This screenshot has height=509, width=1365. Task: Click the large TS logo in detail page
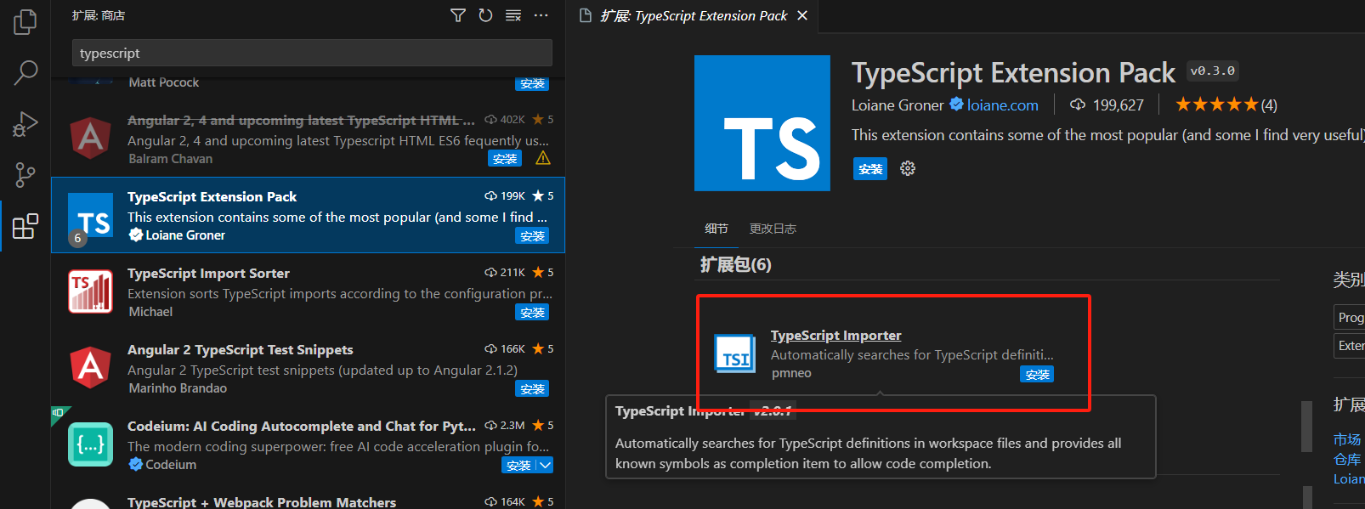pos(762,123)
